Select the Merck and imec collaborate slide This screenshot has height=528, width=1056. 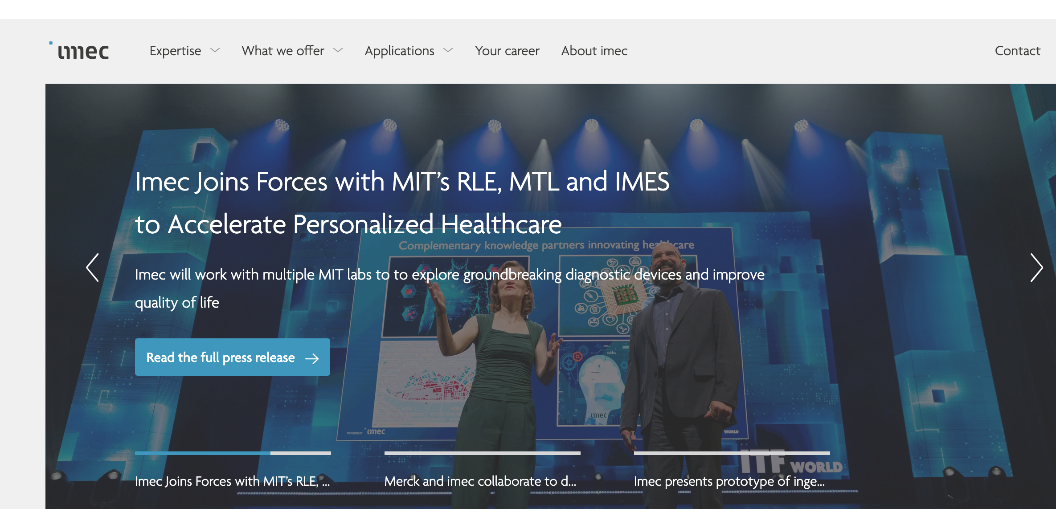pos(480,481)
